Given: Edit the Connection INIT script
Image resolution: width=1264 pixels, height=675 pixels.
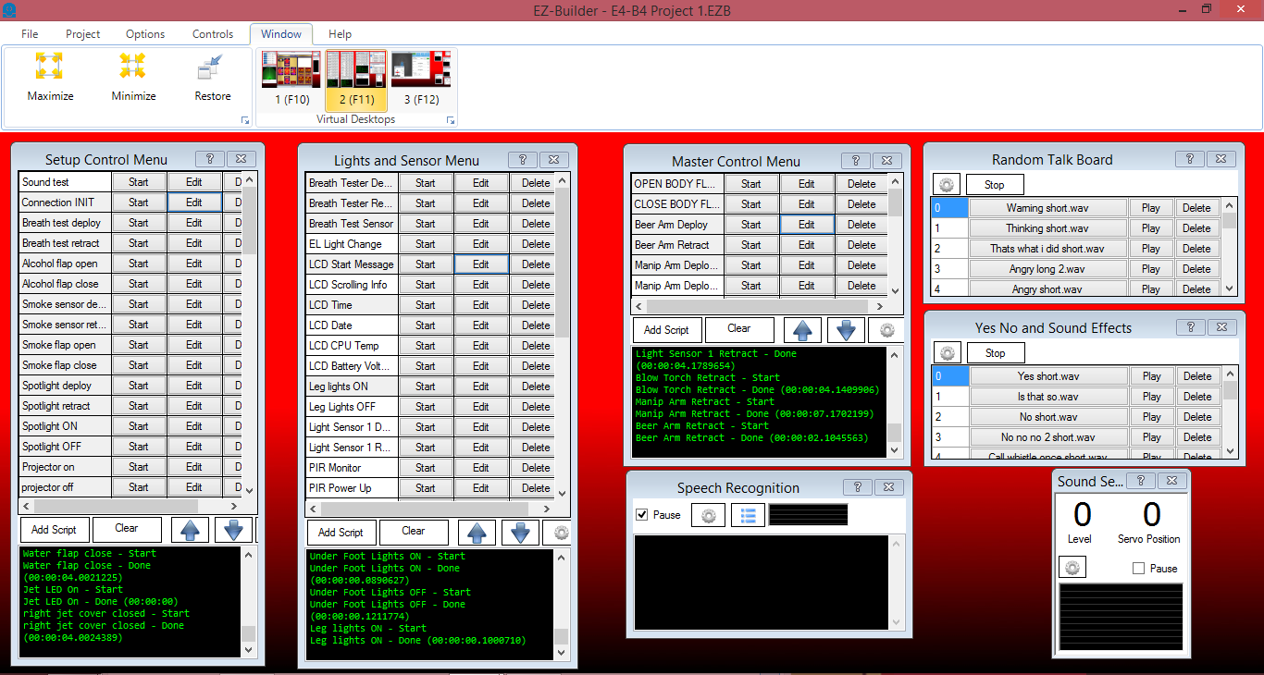Looking at the screenshot, I should (193, 202).
